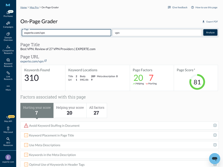Click the external link icon beside page URL

click(45, 61)
